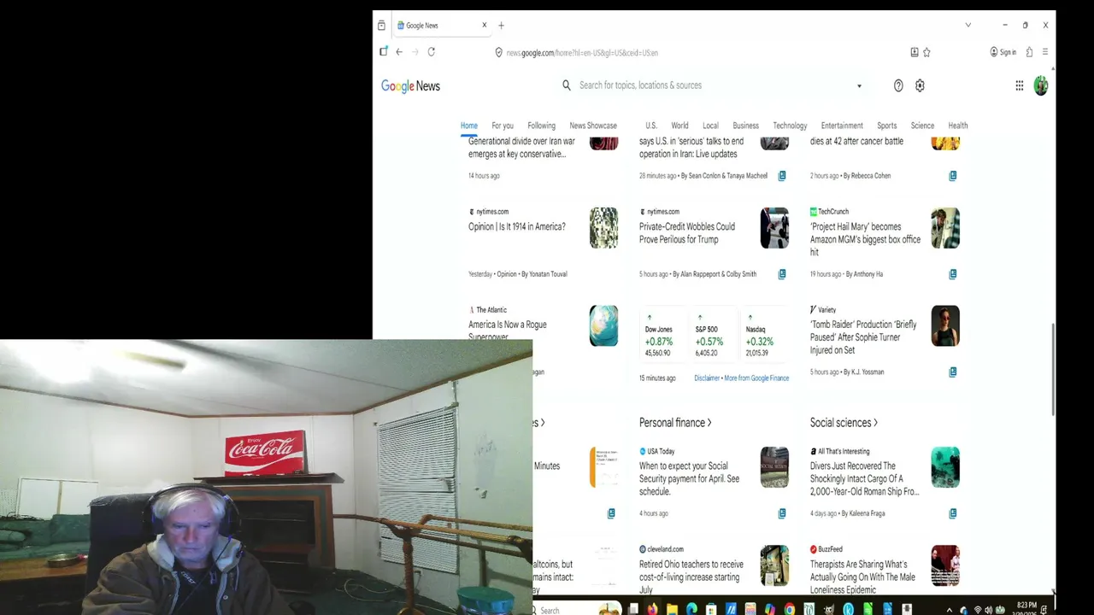Screen dimensions: 1094x615
Task: Open full coverage icon for Project Hail Mary story
Action: pos(953,274)
